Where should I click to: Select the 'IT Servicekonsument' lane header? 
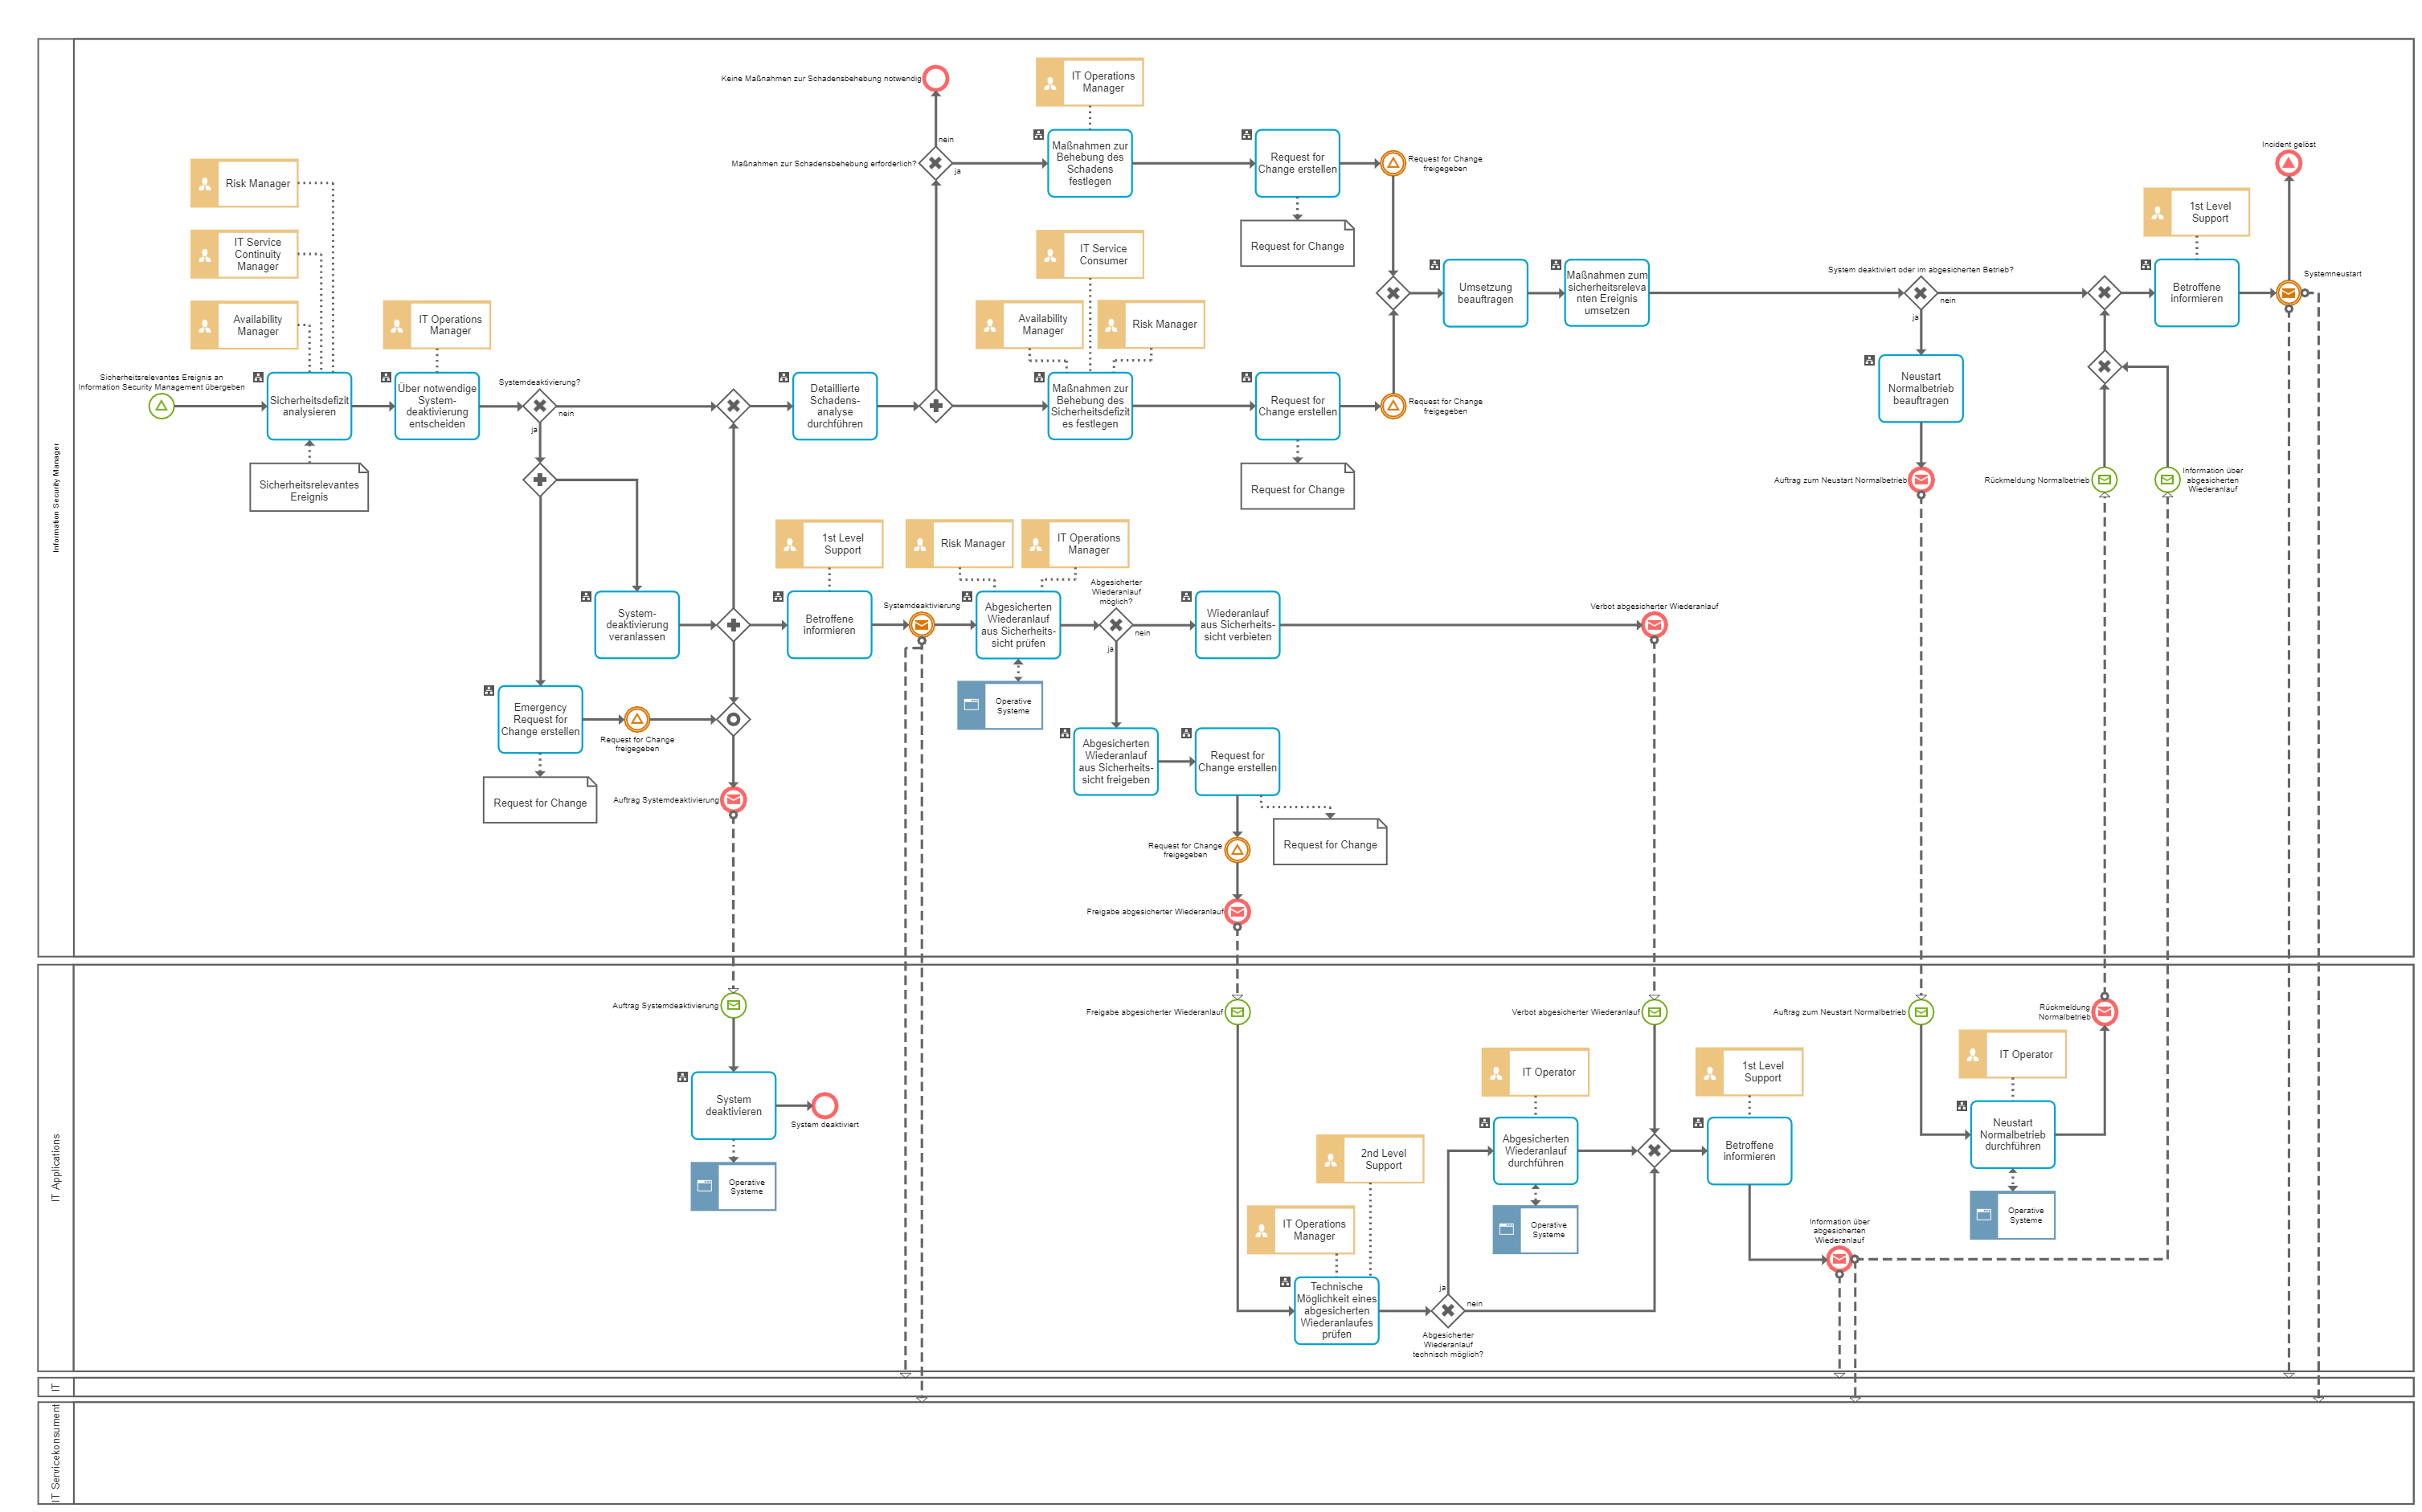[x=56, y=1452]
